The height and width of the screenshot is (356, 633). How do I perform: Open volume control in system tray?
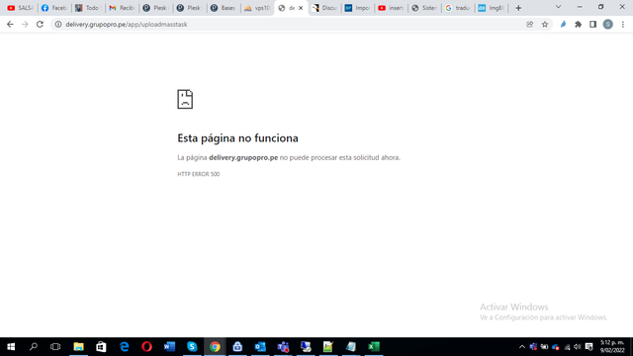click(578, 347)
